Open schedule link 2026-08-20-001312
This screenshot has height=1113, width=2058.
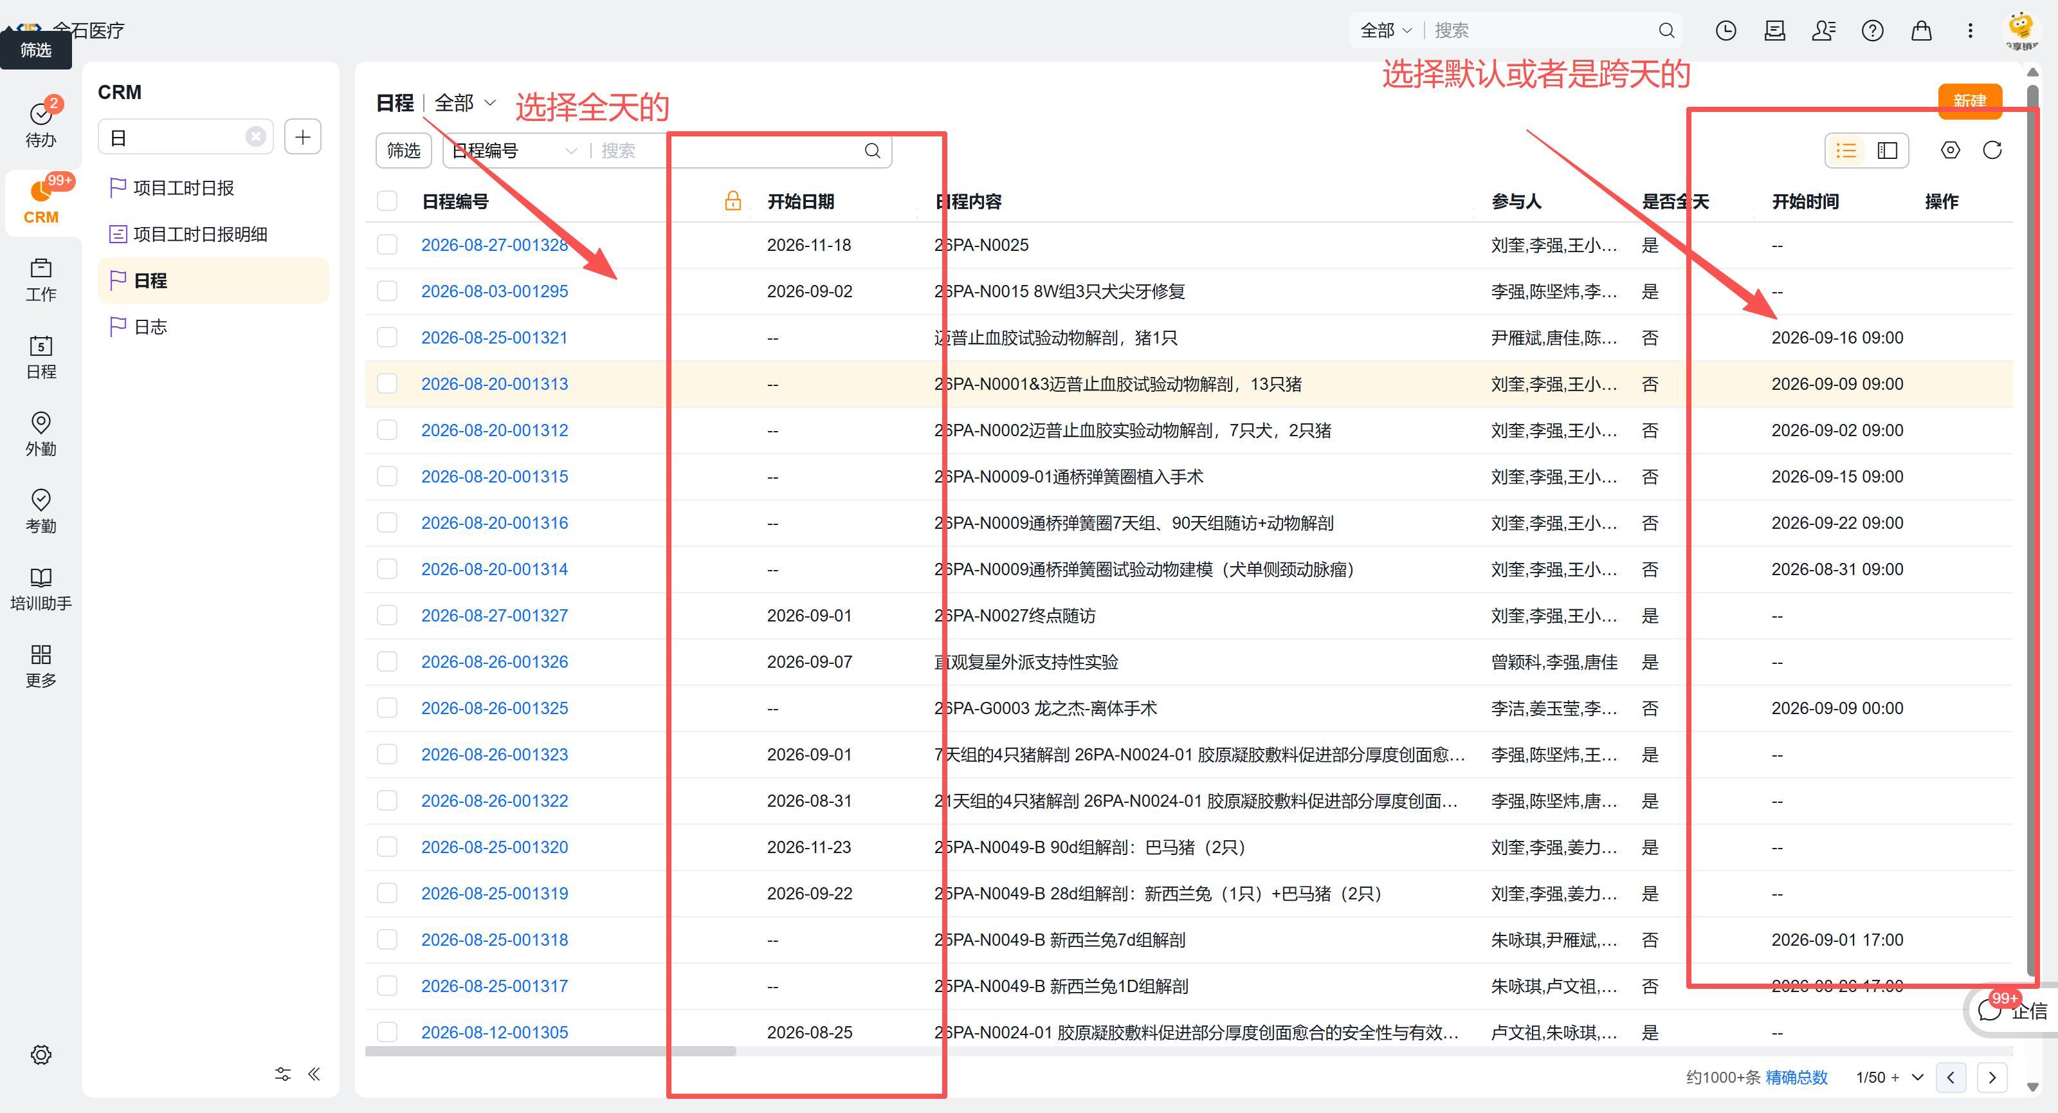495,430
